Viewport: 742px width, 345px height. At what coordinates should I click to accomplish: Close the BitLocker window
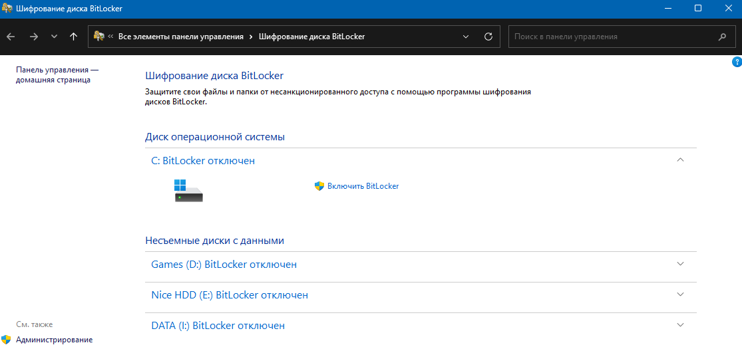728,9
